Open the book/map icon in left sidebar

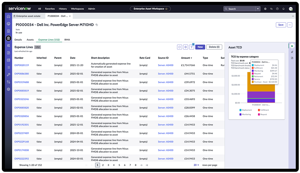pyautogui.click(x=8, y=60)
